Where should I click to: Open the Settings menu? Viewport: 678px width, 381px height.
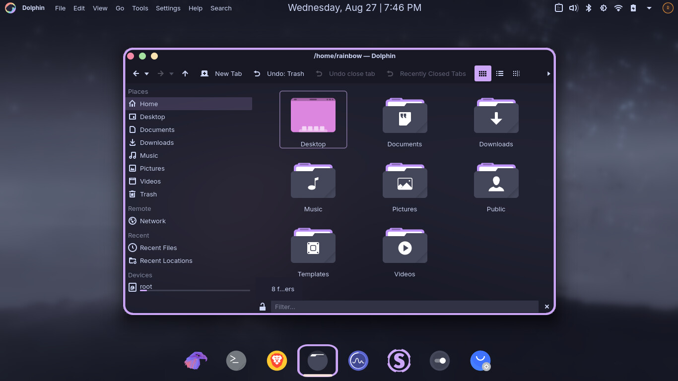pos(168,8)
